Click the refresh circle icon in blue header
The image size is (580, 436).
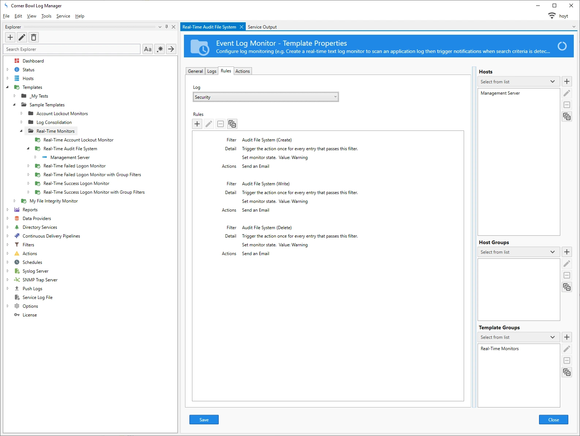click(x=562, y=46)
